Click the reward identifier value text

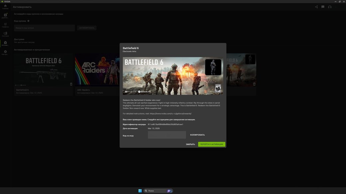coord(165,124)
